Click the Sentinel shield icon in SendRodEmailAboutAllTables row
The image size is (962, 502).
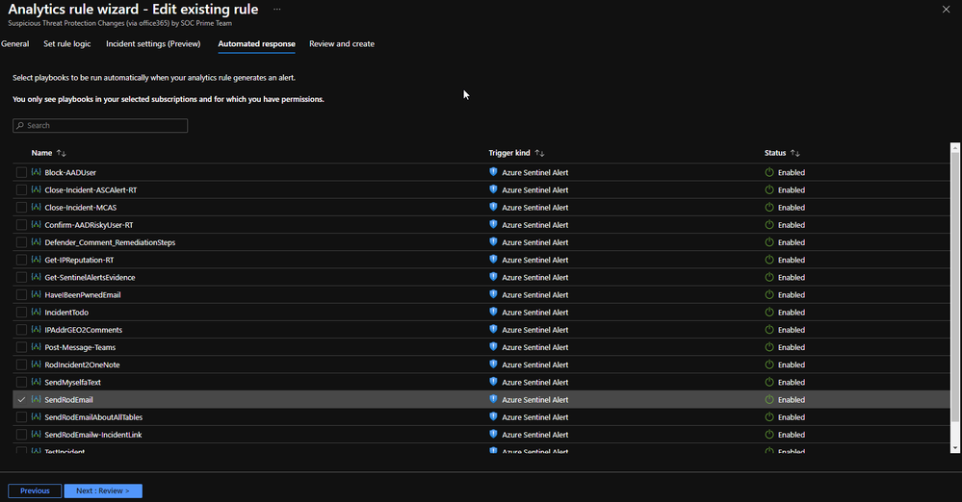pos(493,416)
